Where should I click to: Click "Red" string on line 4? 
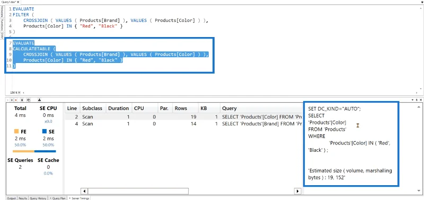point(87,26)
